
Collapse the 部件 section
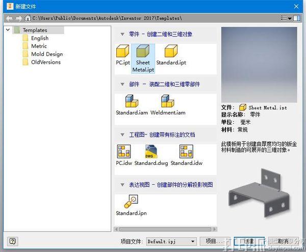(x=122, y=85)
